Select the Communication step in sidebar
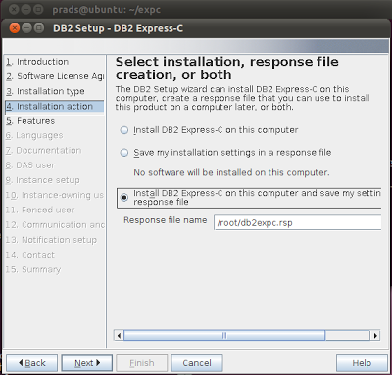The width and height of the screenshot is (392, 375). point(55,225)
